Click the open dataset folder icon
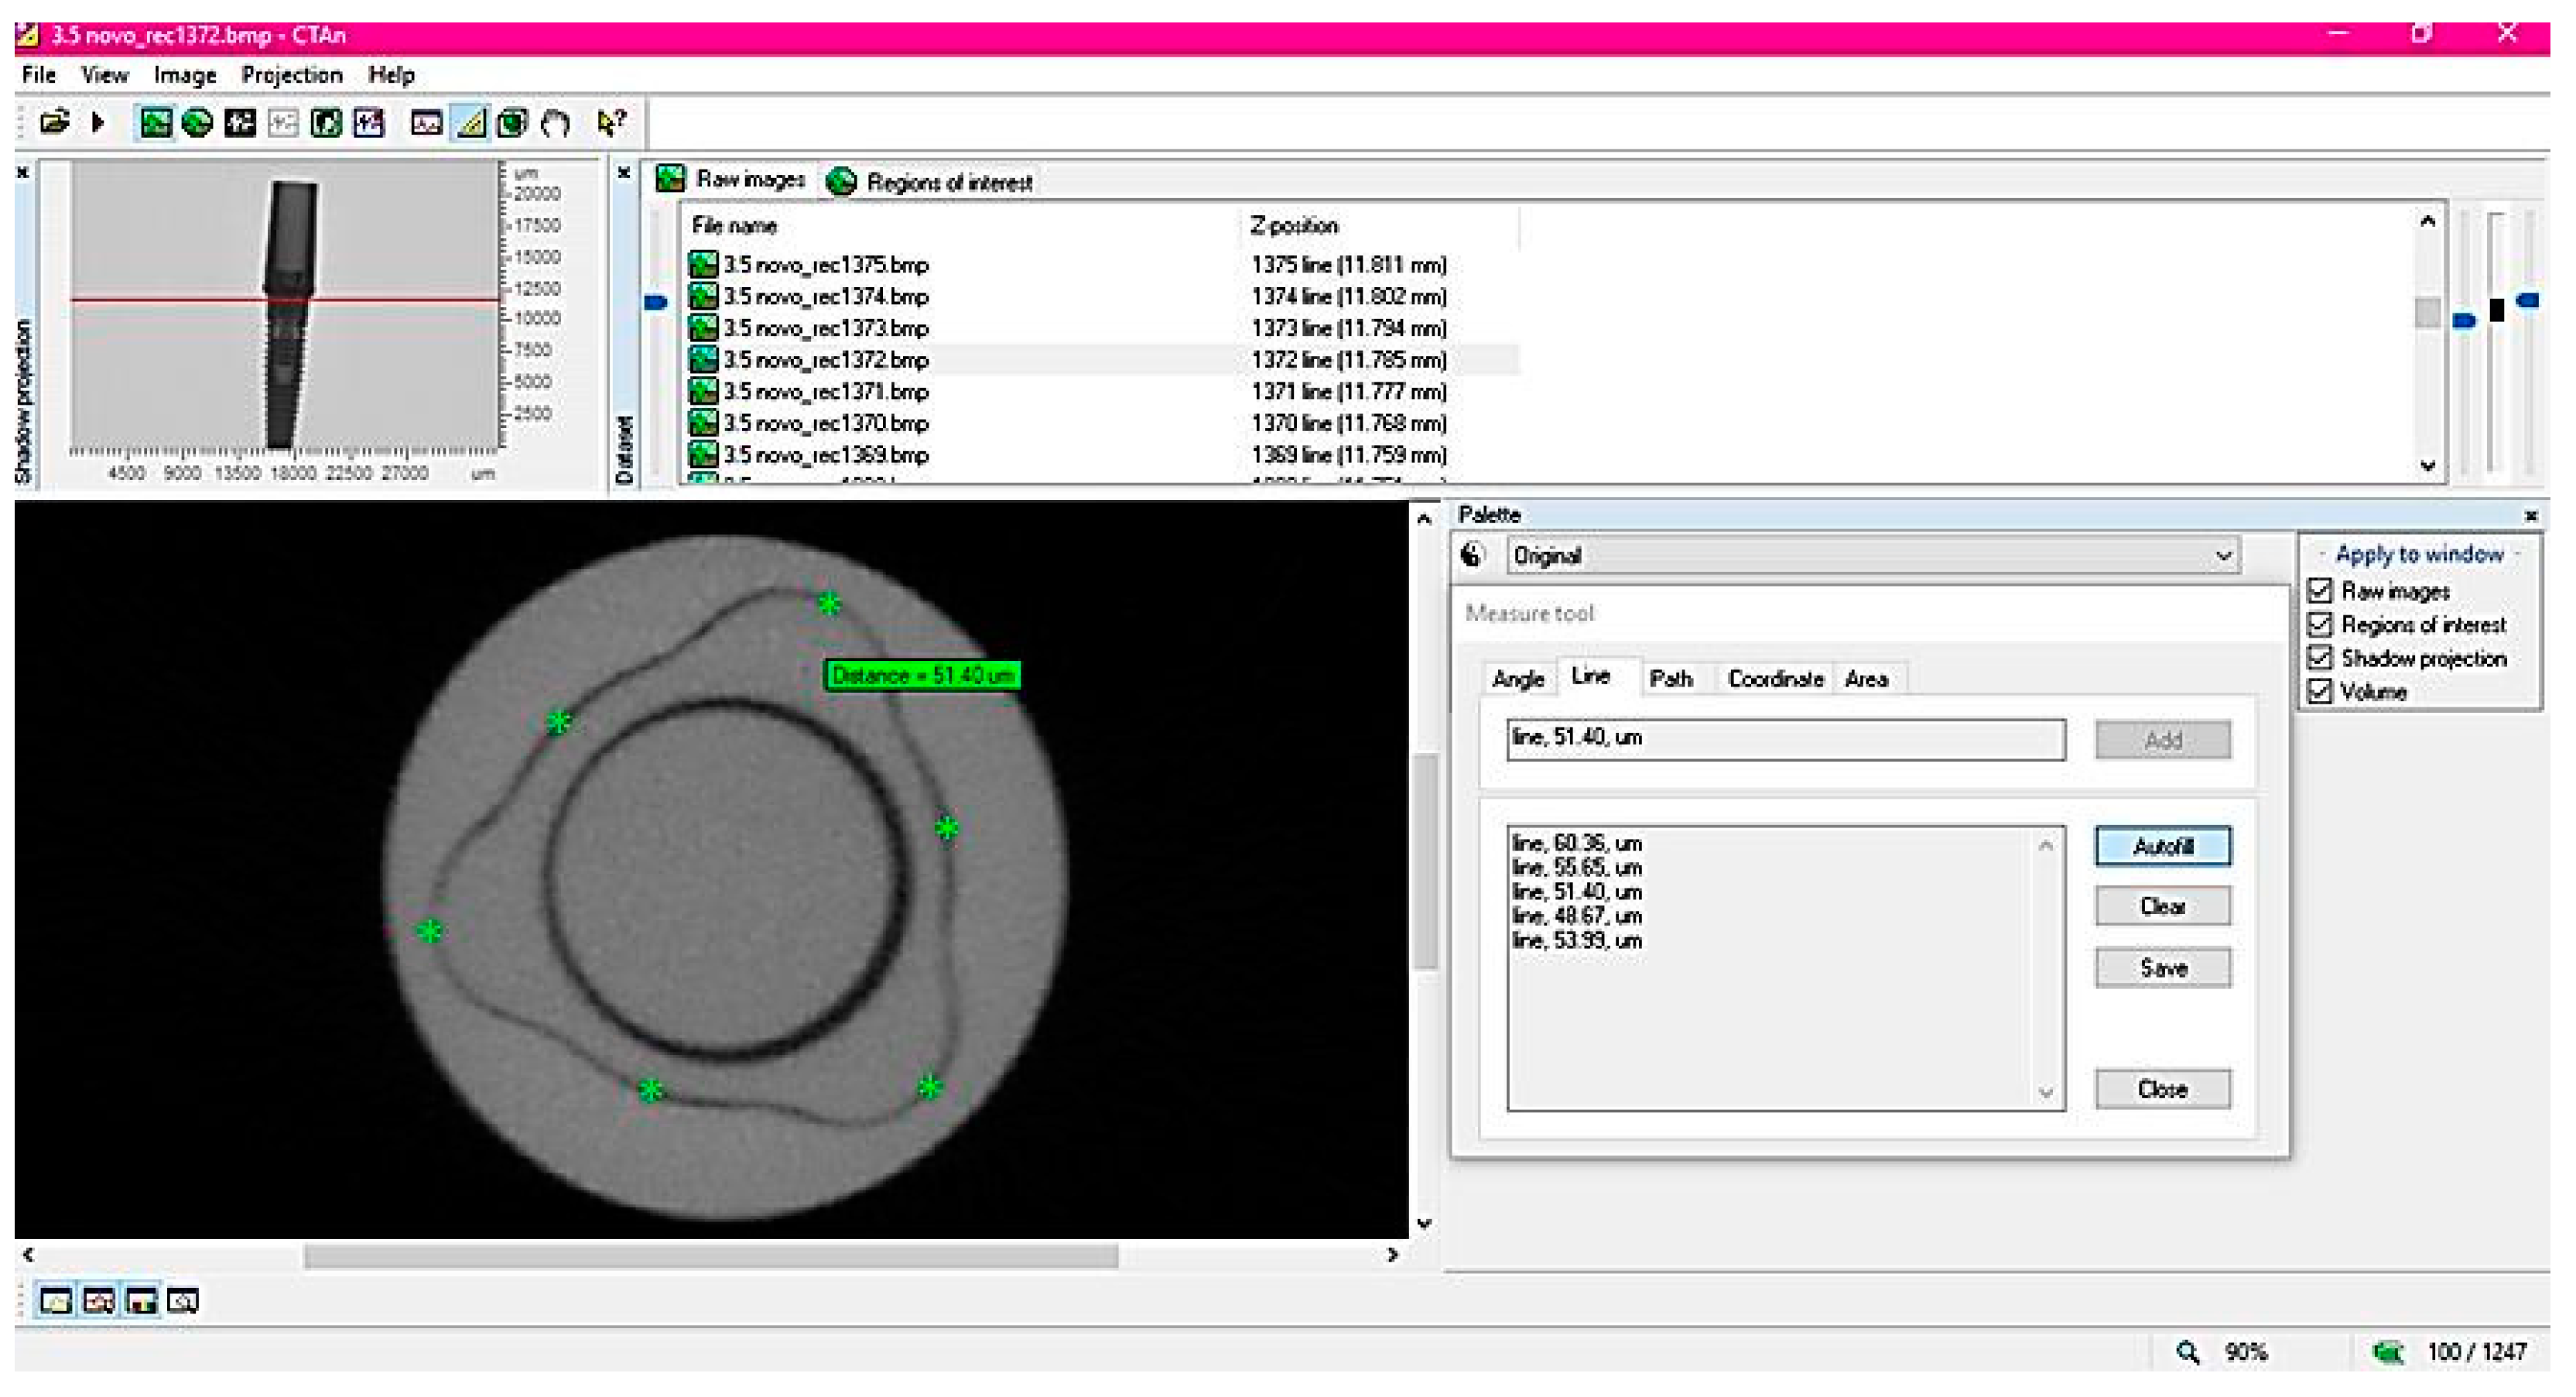The height and width of the screenshot is (1397, 2576). [x=54, y=123]
